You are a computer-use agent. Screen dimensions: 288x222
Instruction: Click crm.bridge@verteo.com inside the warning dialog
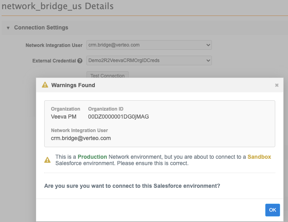(x=81, y=138)
